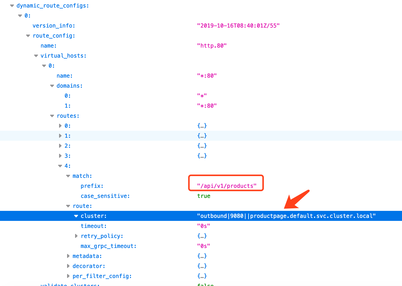Select the virtual host name key

[65, 76]
